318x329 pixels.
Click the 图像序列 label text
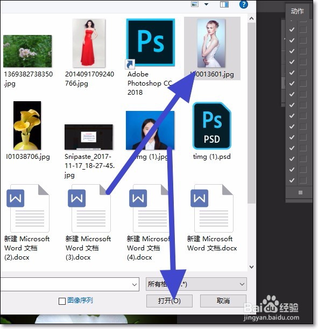click(80, 300)
